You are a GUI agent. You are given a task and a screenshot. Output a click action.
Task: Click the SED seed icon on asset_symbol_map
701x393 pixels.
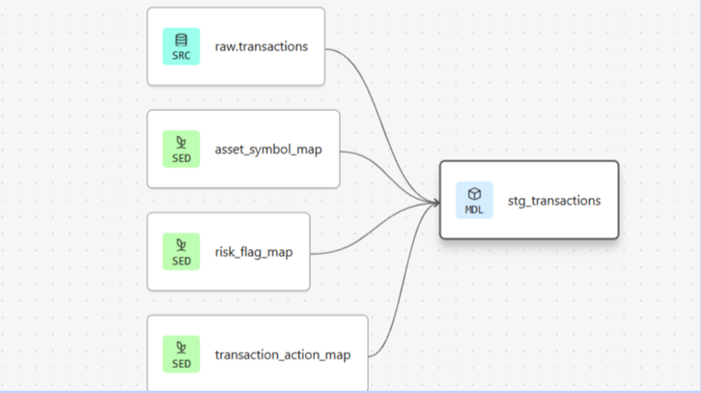181,149
